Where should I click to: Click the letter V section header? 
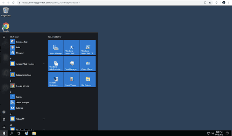11,114
